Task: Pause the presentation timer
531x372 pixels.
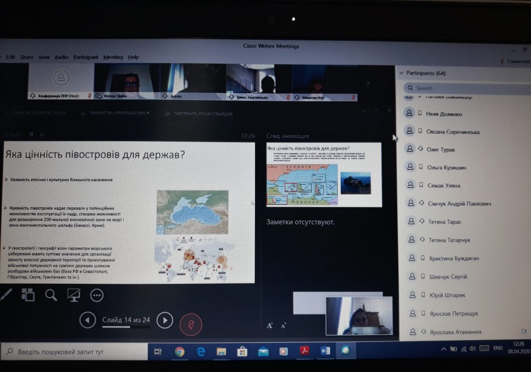Action: 31,134
